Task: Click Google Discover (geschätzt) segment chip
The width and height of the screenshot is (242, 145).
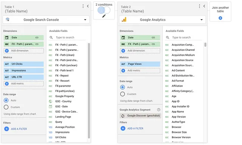Action: click(140, 116)
